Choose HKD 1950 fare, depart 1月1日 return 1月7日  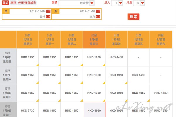(x=28, y=75)
